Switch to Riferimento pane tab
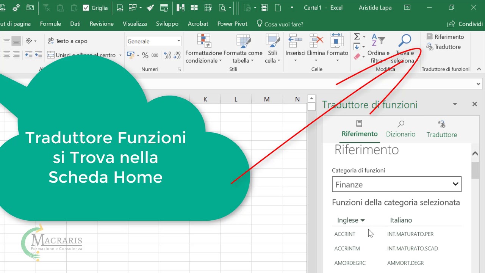Viewport: 485px width, 273px height. (360, 129)
